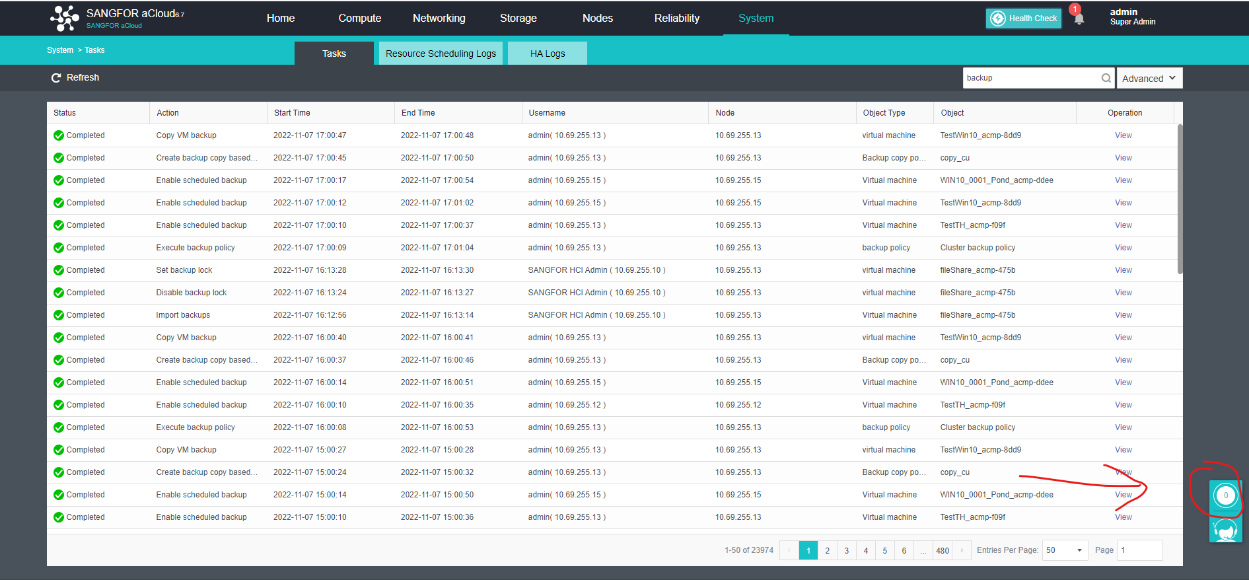Switch to the HA Logs tab

coord(548,54)
